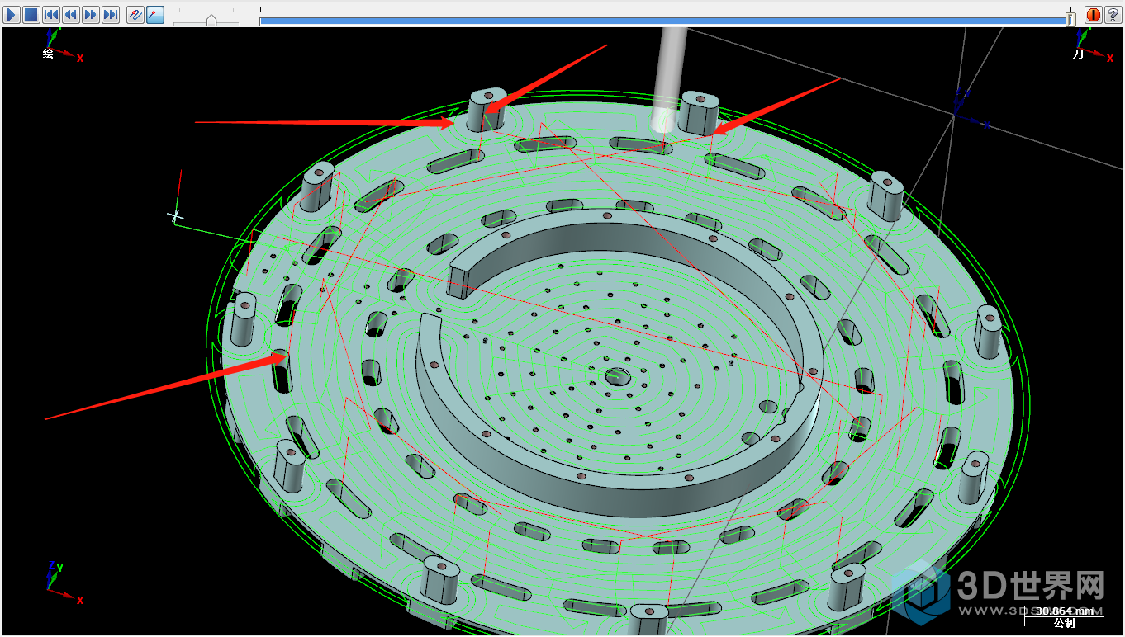Step the simulation forward one move
Screen dimensions: 1125x637
[91, 14]
